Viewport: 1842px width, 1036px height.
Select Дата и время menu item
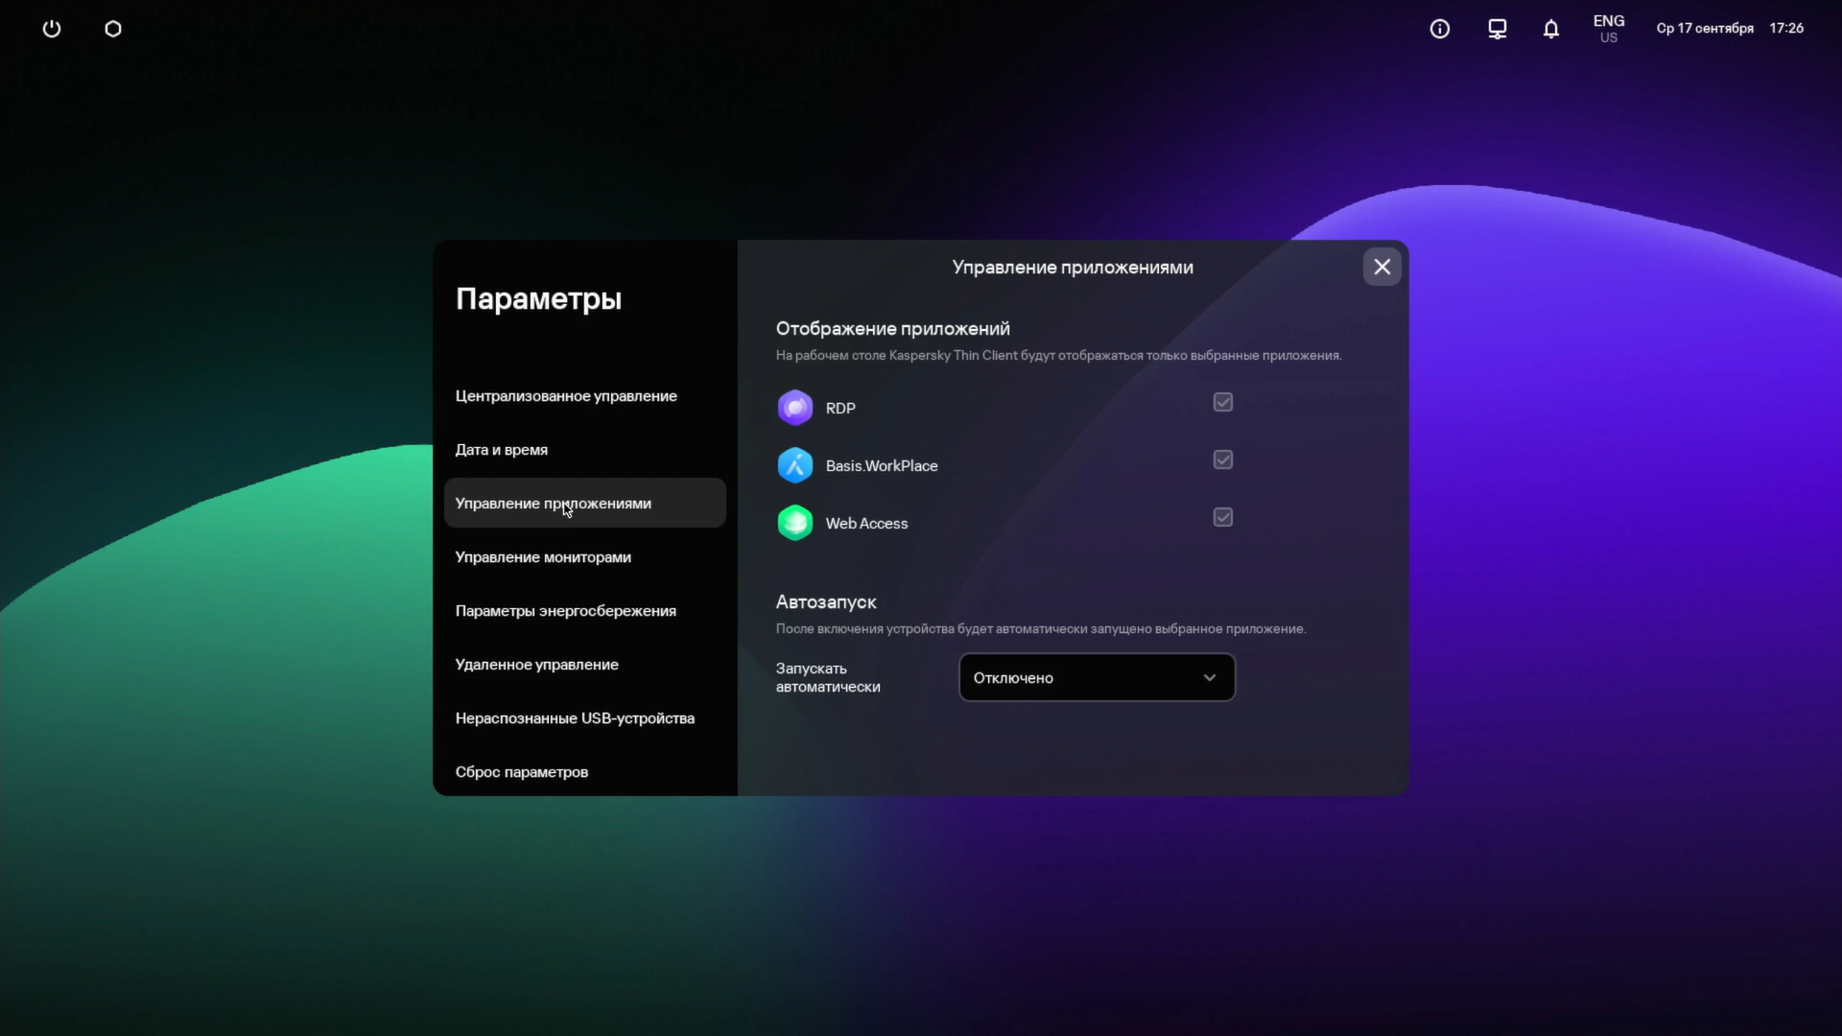tap(501, 450)
